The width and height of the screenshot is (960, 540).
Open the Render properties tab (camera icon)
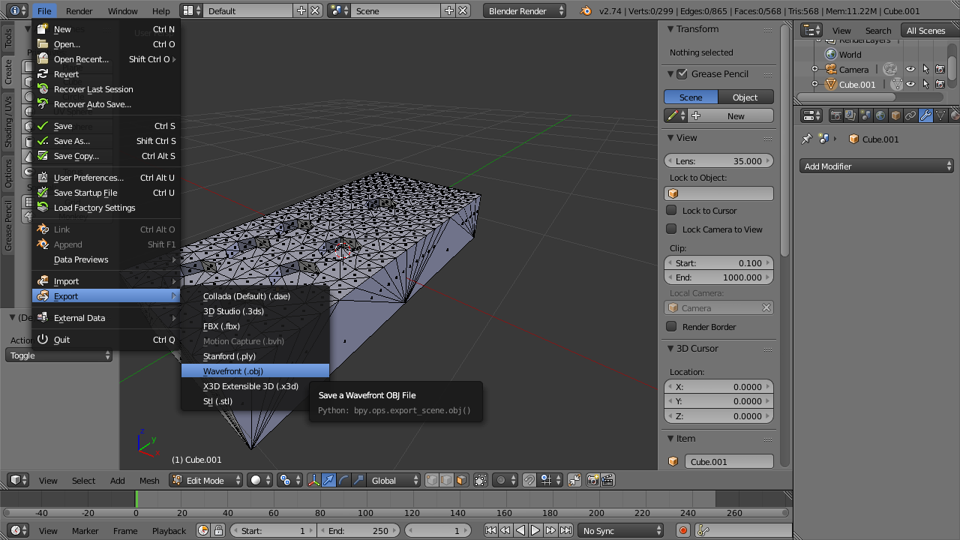(835, 115)
